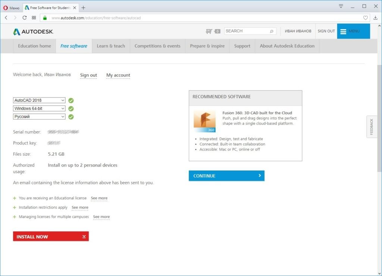Screen dimensions: 382x276
Task: Click the address bar URL
Action: point(96,18)
